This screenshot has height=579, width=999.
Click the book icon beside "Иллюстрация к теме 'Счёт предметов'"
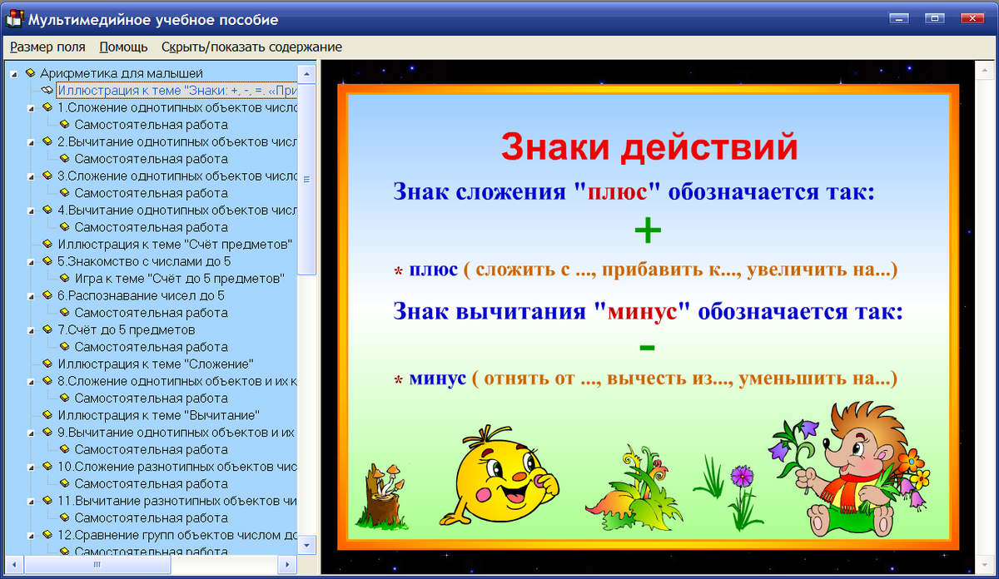pos(48,244)
